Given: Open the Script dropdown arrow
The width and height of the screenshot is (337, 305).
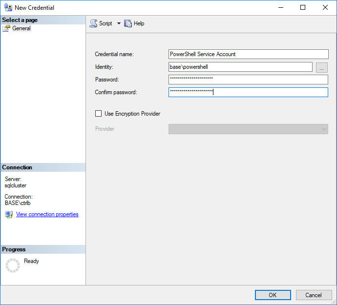Looking at the screenshot, I should coord(119,23).
